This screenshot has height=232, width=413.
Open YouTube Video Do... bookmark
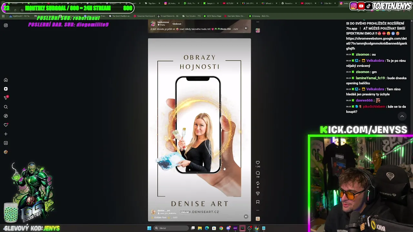click(x=234, y=16)
